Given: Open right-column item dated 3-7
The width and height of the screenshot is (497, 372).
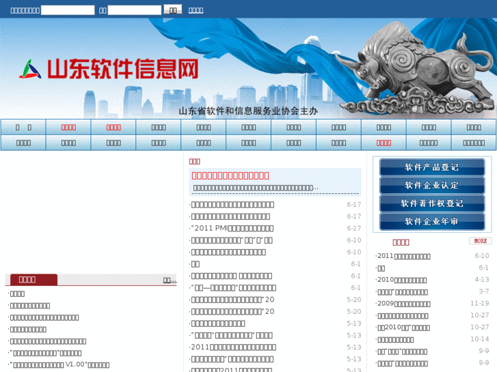Looking at the screenshot, I should pyautogui.click(x=401, y=292).
